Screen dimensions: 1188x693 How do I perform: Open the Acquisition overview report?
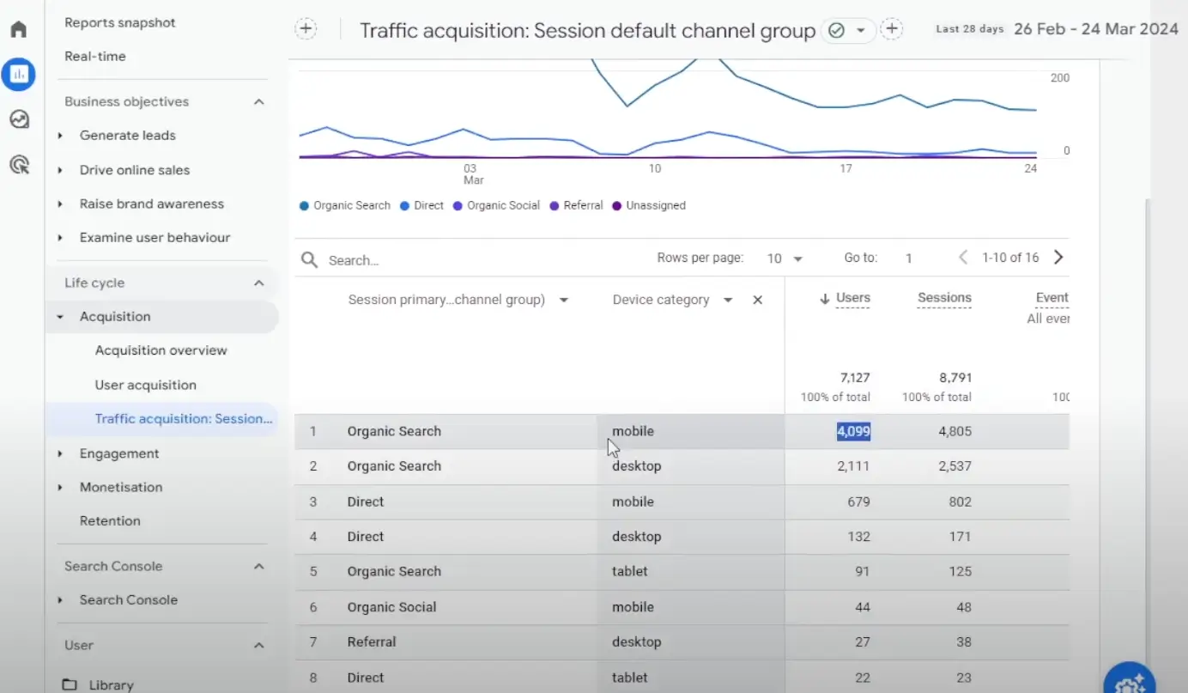coord(161,350)
